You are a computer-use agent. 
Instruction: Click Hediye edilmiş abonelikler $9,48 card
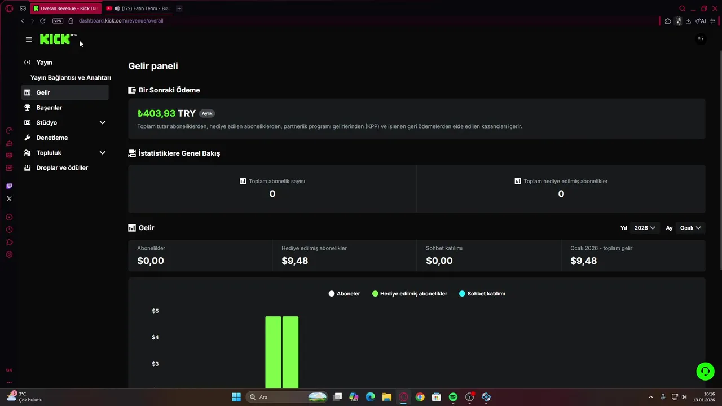click(344, 255)
